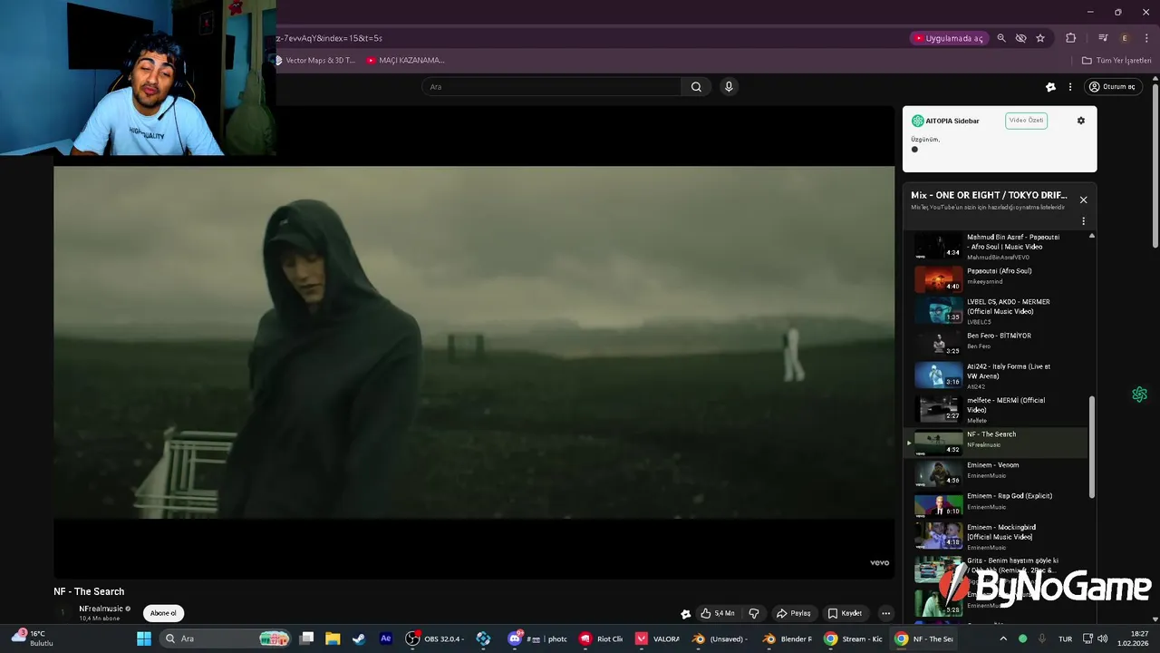Switch to Blender (Unsaved) taskbar window
The width and height of the screenshot is (1160, 653).
click(x=720, y=638)
